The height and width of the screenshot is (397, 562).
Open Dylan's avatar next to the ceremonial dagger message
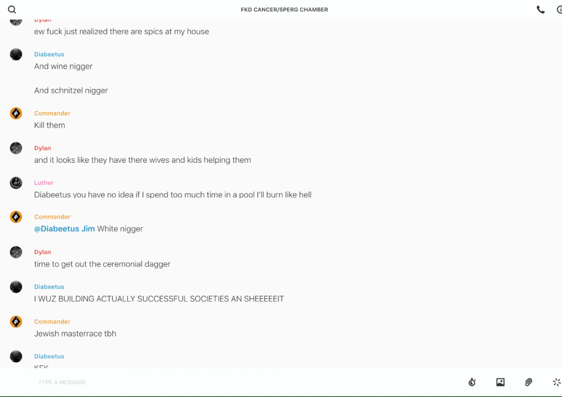[x=16, y=252]
